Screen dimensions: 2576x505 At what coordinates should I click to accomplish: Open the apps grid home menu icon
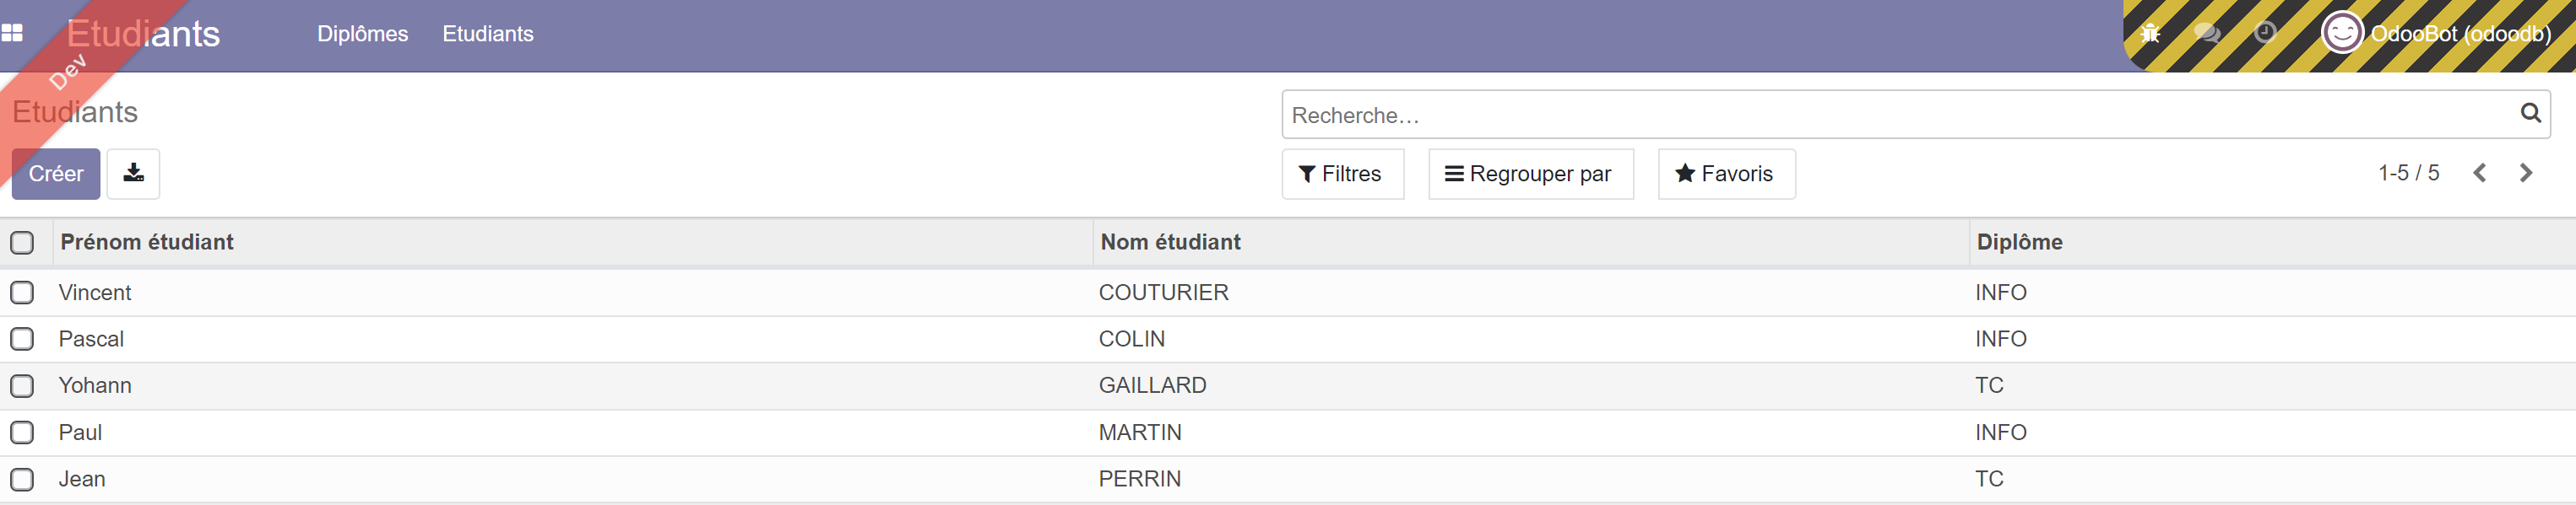(x=12, y=33)
